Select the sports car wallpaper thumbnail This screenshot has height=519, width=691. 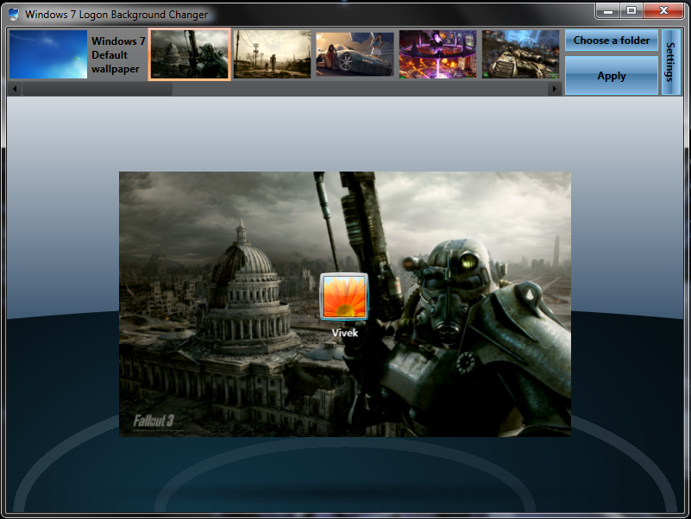point(354,53)
